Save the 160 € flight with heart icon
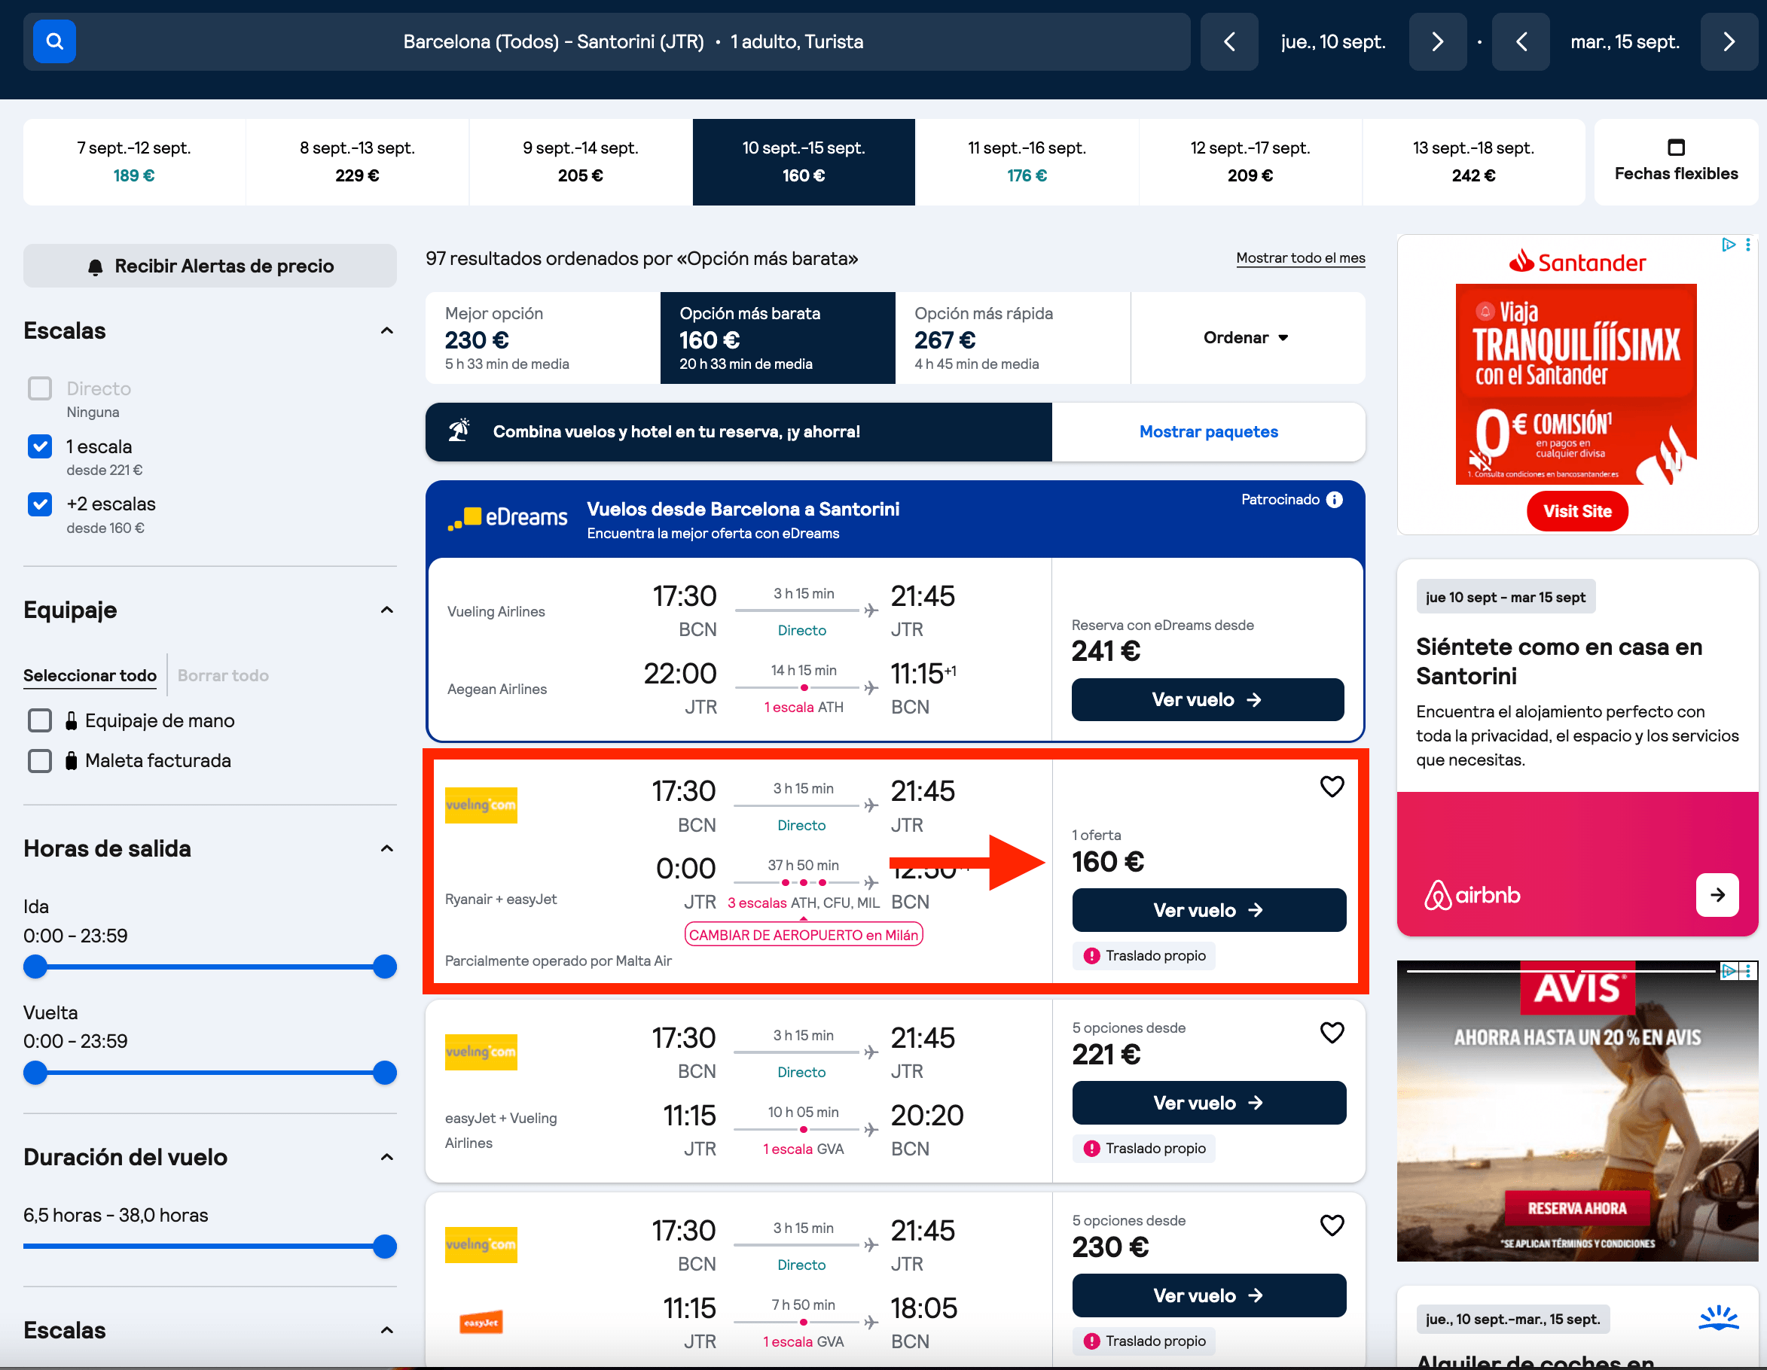Image resolution: width=1767 pixels, height=1370 pixels. (x=1332, y=786)
